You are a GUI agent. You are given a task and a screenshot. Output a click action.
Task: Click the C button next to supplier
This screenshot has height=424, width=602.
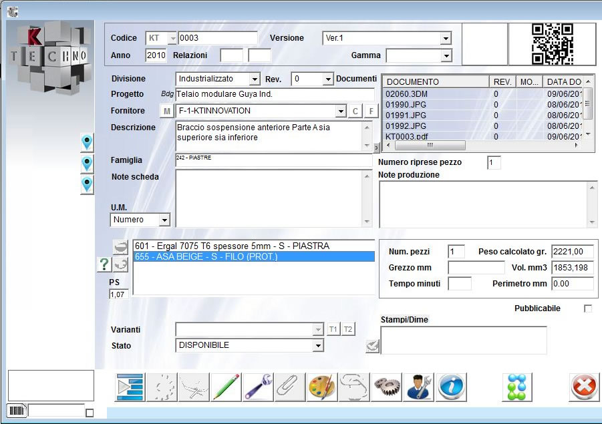pyautogui.click(x=355, y=112)
